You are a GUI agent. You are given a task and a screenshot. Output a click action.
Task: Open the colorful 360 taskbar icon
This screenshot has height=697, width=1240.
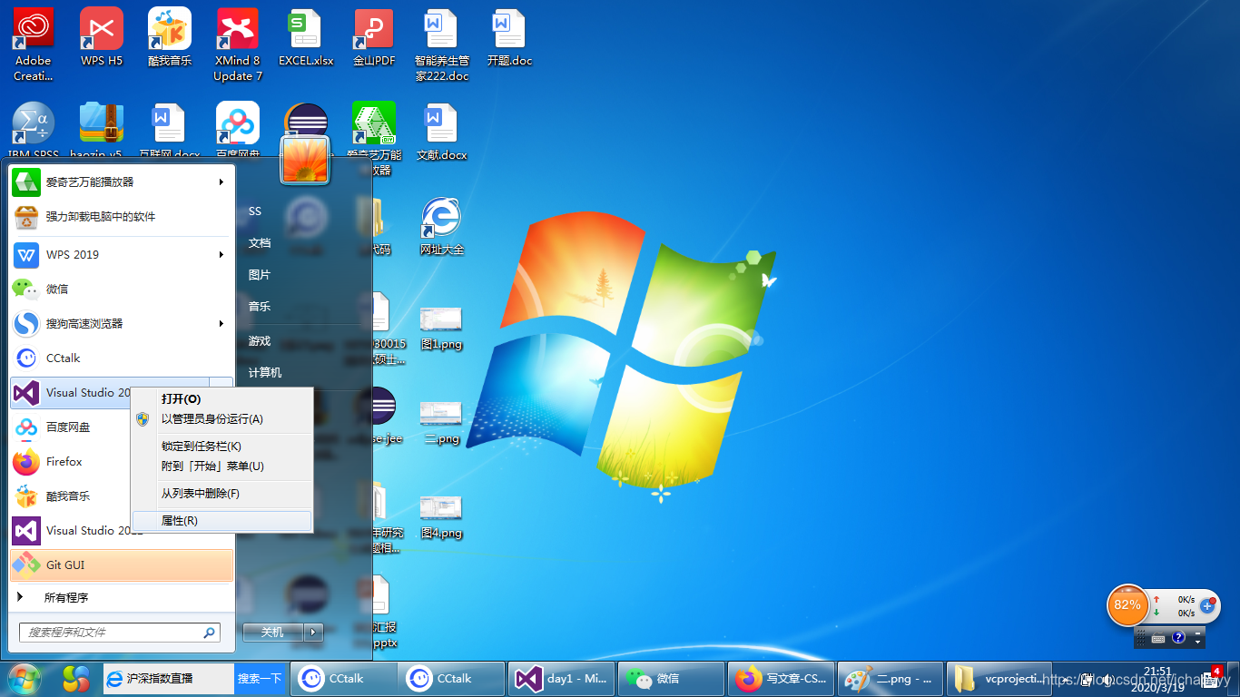75,678
